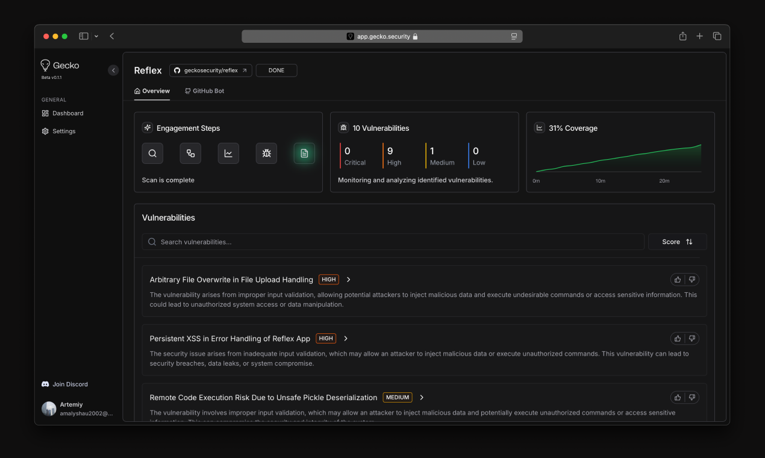765x458 pixels.
Task: Open Artemiy's user profile
Action: (x=77, y=409)
